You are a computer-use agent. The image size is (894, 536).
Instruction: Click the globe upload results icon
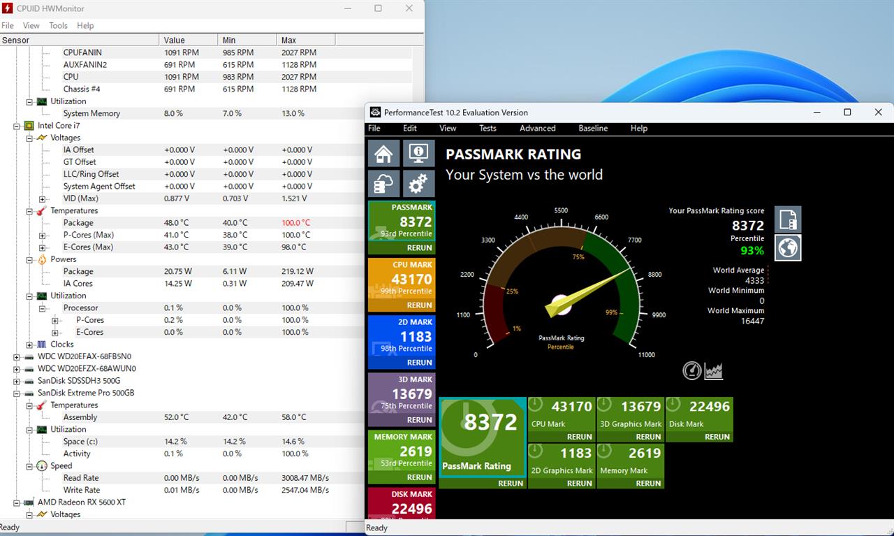click(x=788, y=248)
